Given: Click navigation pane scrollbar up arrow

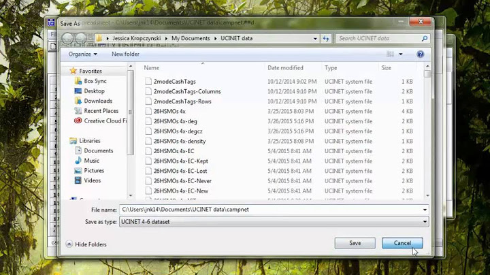Looking at the screenshot, I should [131, 66].
